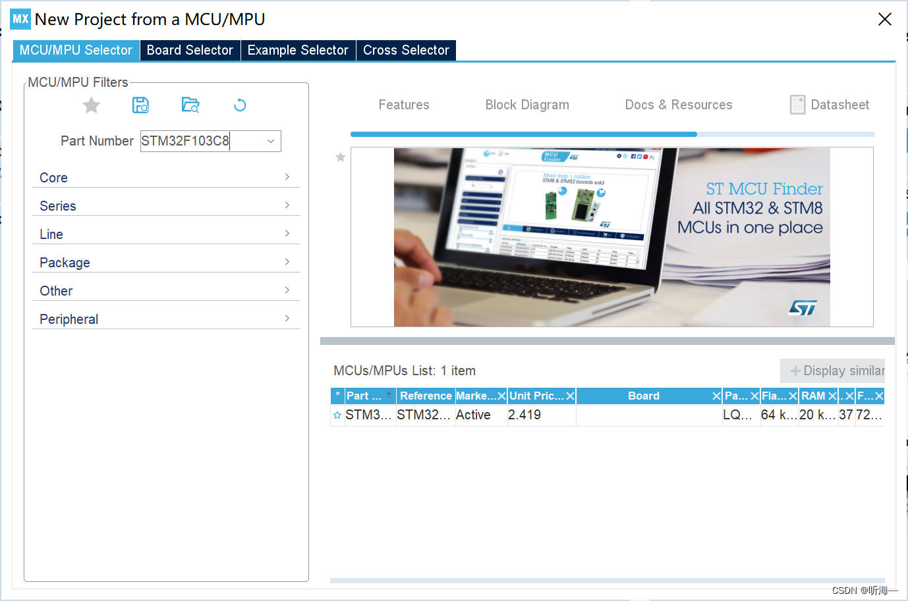Click the MX logo in the title bar
The width and height of the screenshot is (908, 601).
pos(20,19)
